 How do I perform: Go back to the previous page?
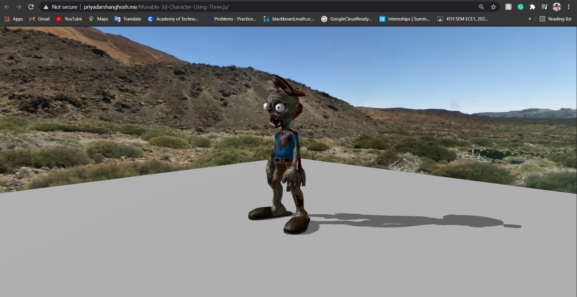coord(7,7)
